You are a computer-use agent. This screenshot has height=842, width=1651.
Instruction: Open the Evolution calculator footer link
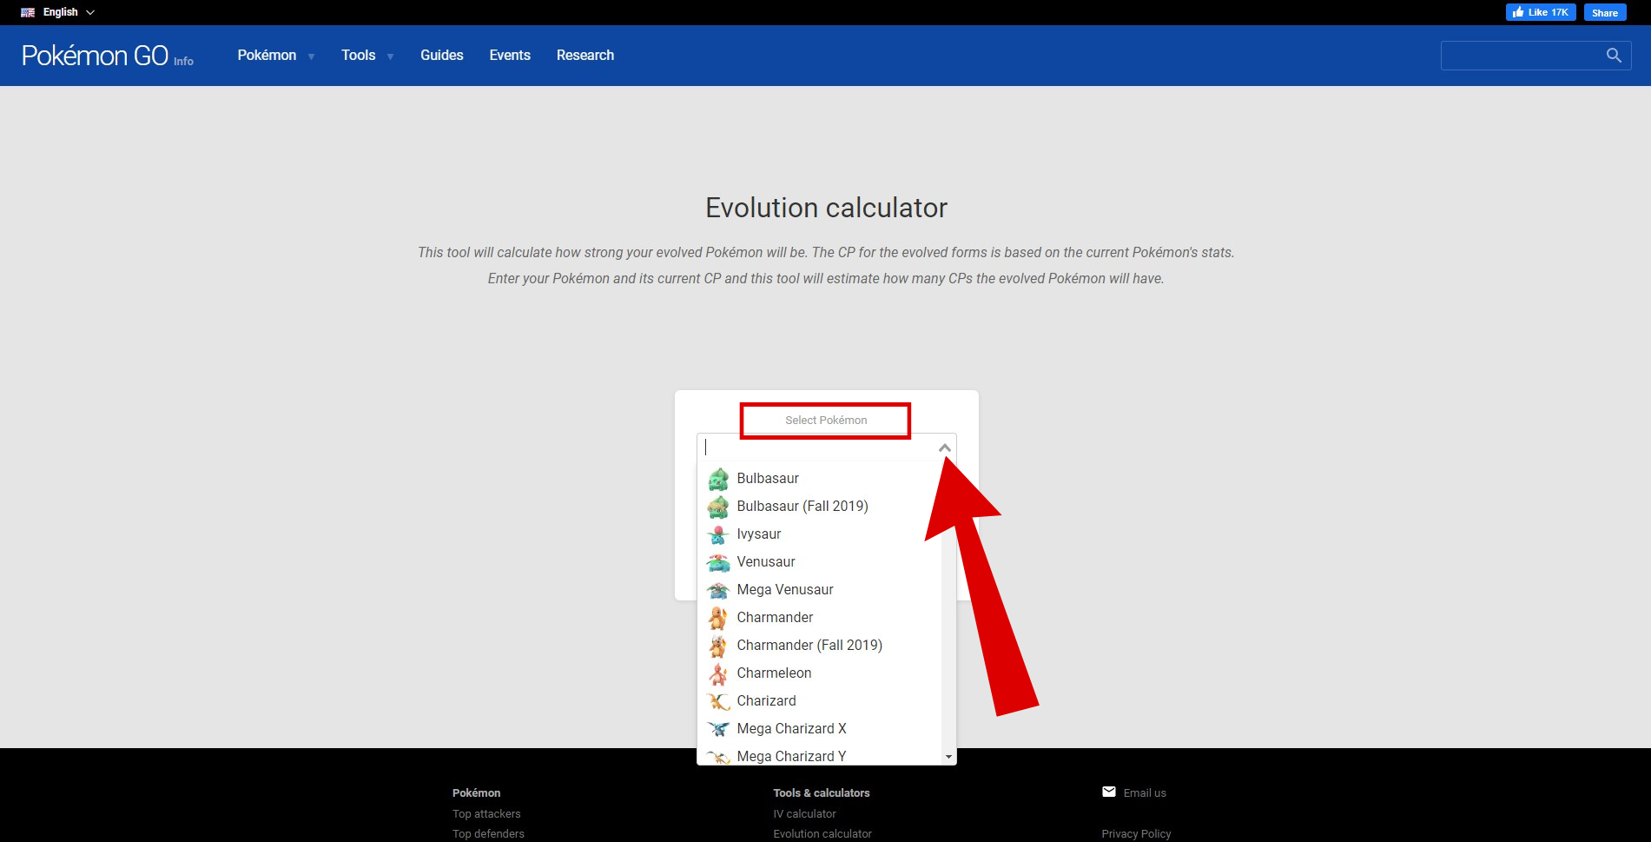(x=822, y=834)
